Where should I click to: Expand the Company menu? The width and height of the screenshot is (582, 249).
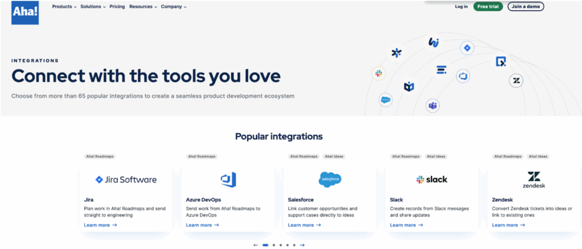click(x=174, y=7)
